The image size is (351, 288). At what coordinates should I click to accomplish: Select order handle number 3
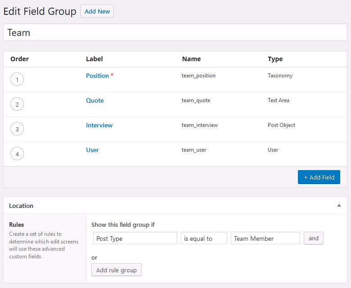(17, 129)
